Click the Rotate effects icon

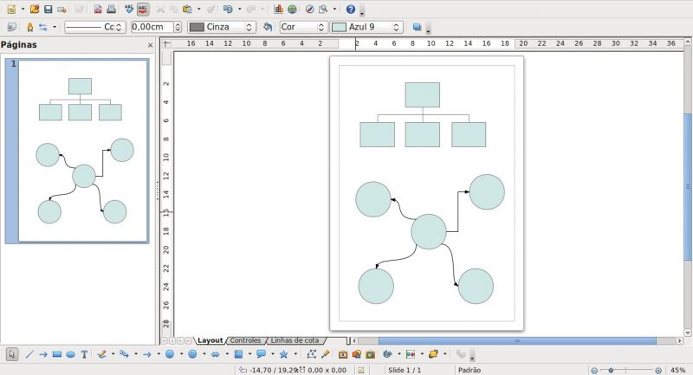[x=387, y=354]
